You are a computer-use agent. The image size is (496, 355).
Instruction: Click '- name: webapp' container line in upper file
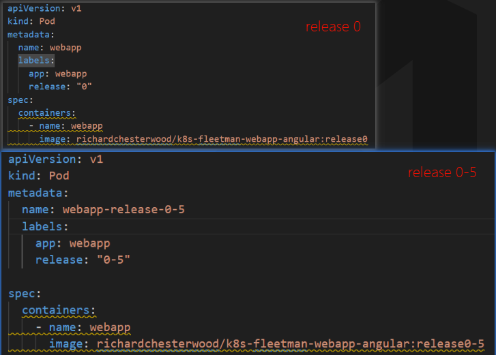(x=65, y=125)
